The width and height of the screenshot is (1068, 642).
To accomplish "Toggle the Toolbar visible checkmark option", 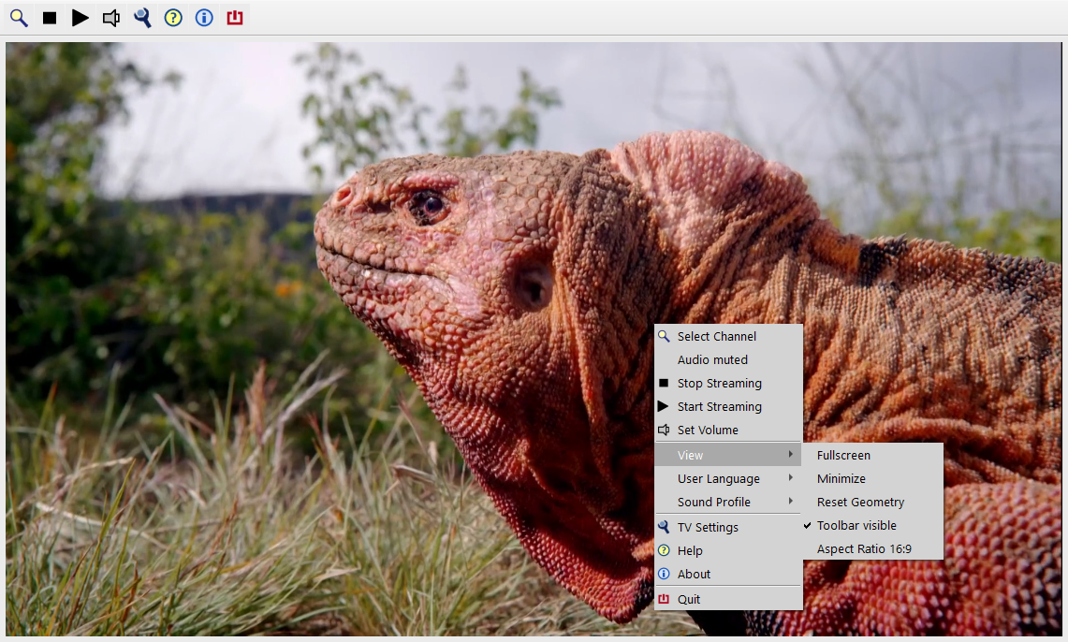I will (856, 526).
